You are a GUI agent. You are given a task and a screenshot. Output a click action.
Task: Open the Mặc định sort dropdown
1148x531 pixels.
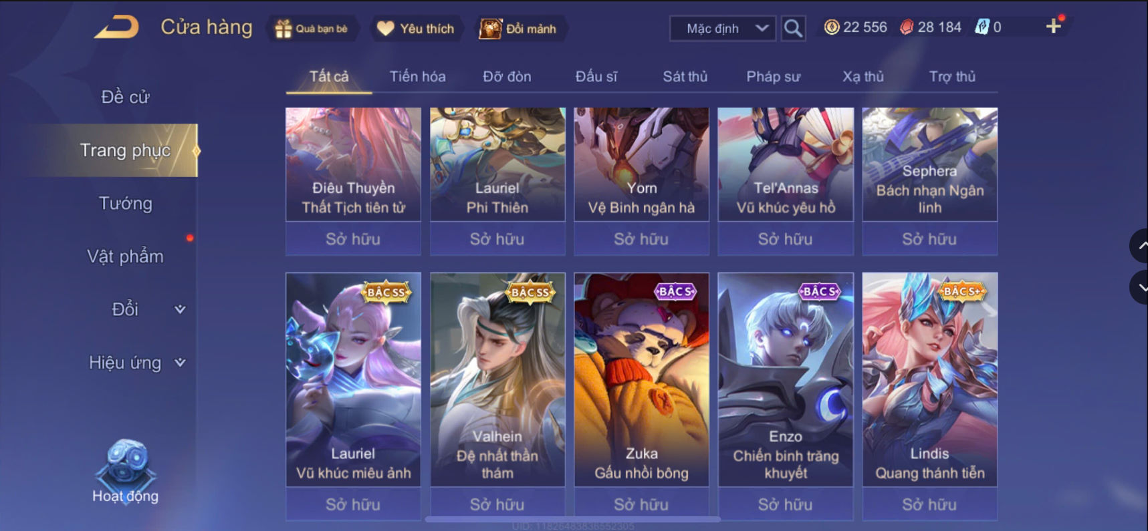(x=723, y=29)
